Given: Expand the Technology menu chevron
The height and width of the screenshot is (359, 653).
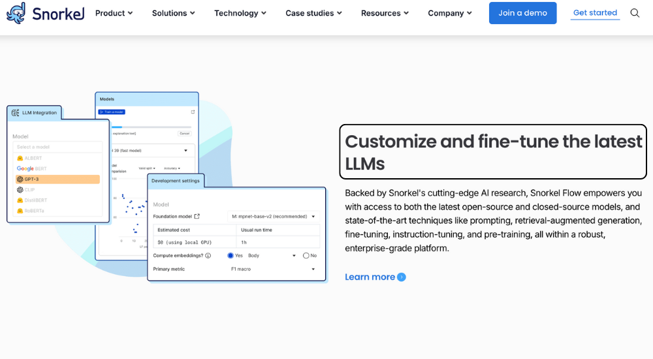Looking at the screenshot, I should [264, 13].
